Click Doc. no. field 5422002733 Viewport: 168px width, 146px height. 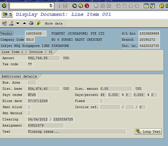[149, 46]
